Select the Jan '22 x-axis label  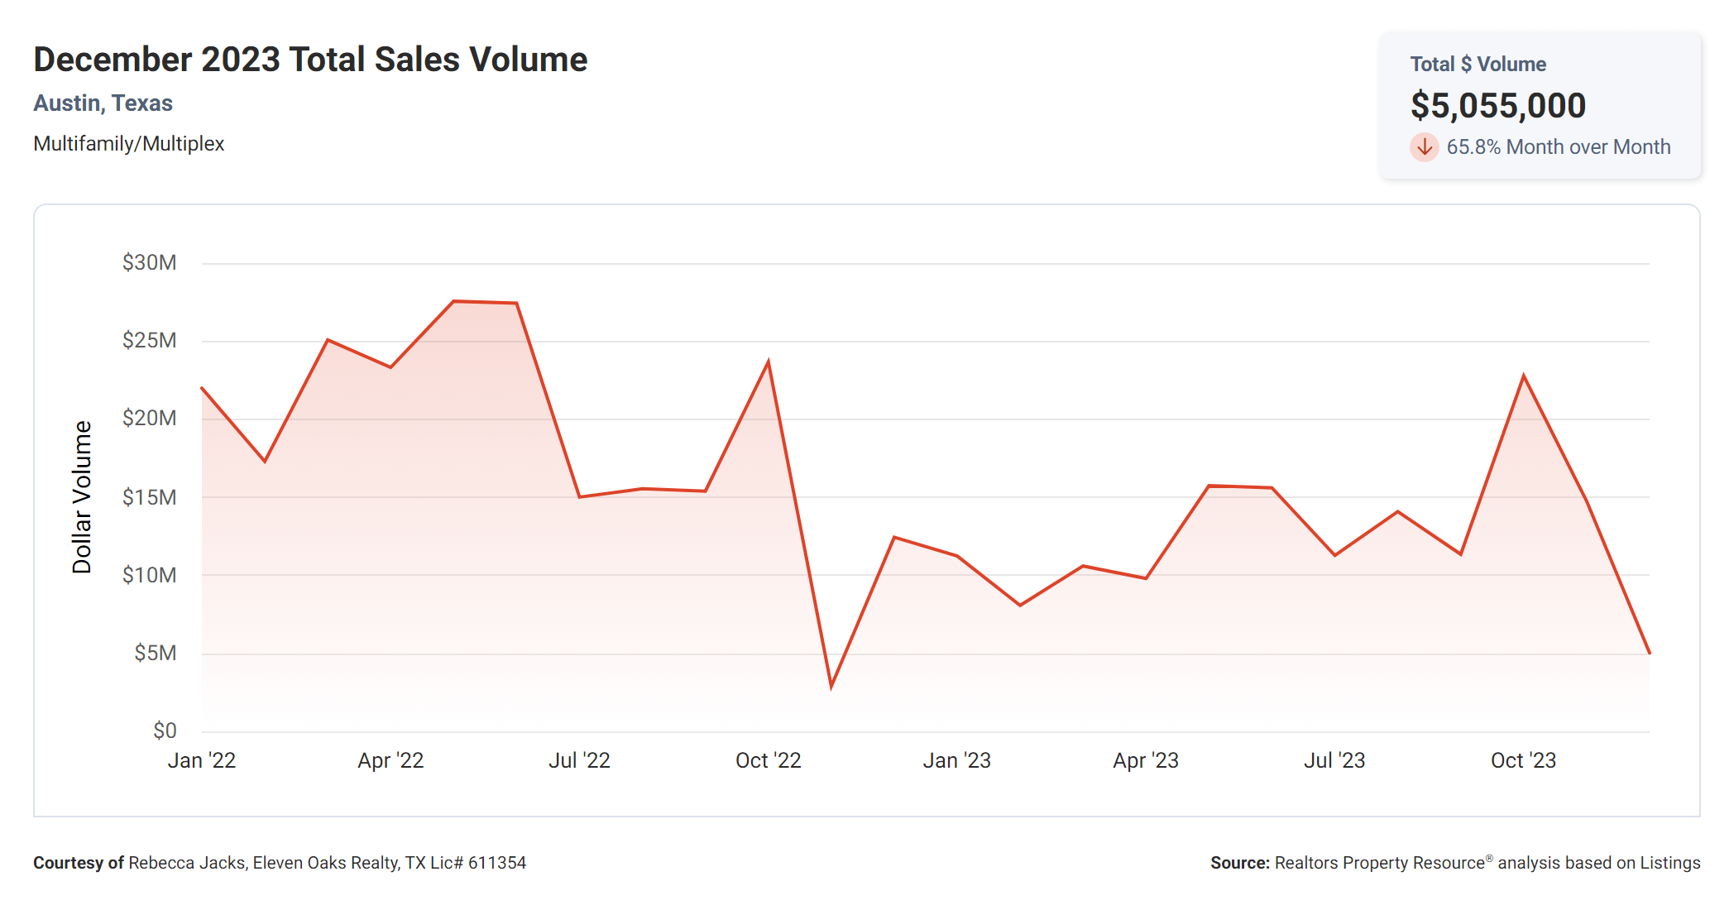click(202, 760)
